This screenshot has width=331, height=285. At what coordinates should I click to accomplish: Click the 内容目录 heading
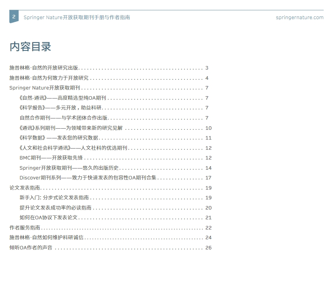31,47
